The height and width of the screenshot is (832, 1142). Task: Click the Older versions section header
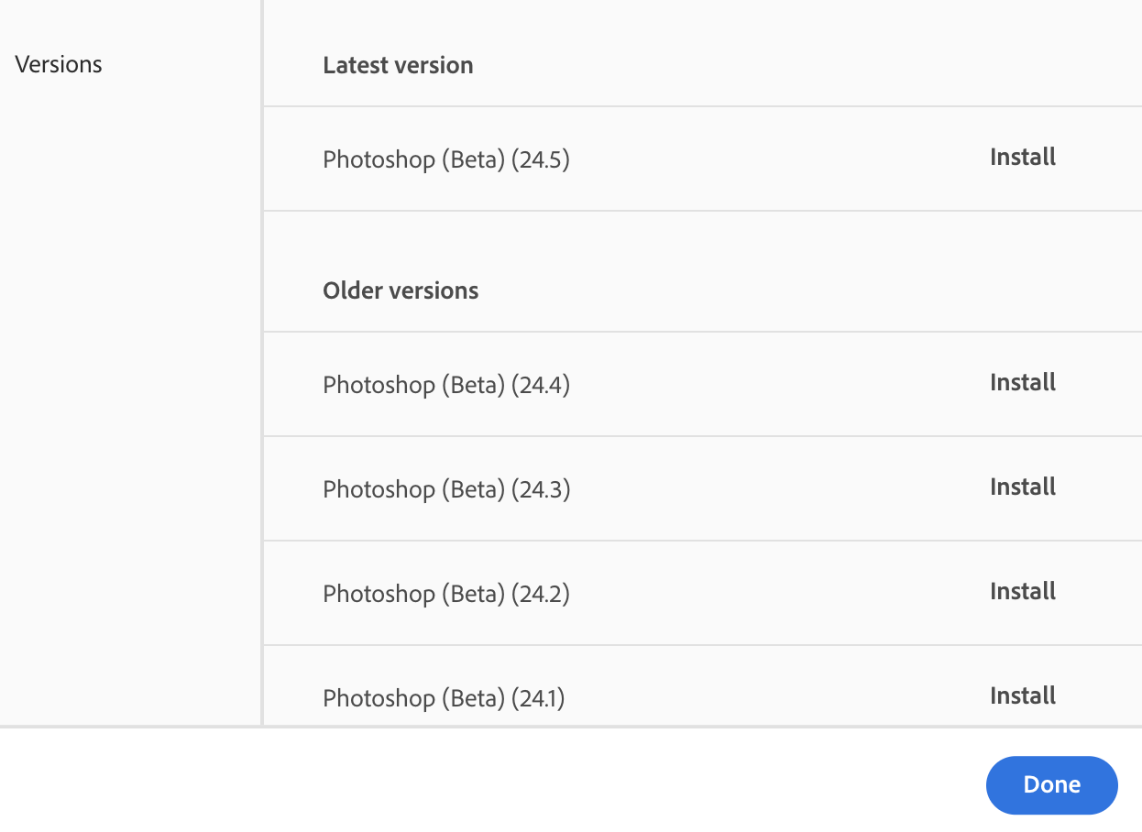point(401,290)
